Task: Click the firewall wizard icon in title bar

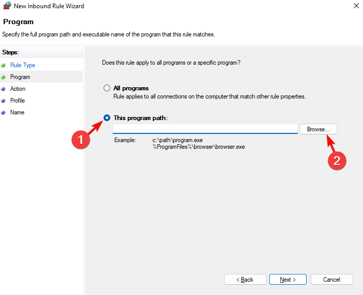Action: 7,6
